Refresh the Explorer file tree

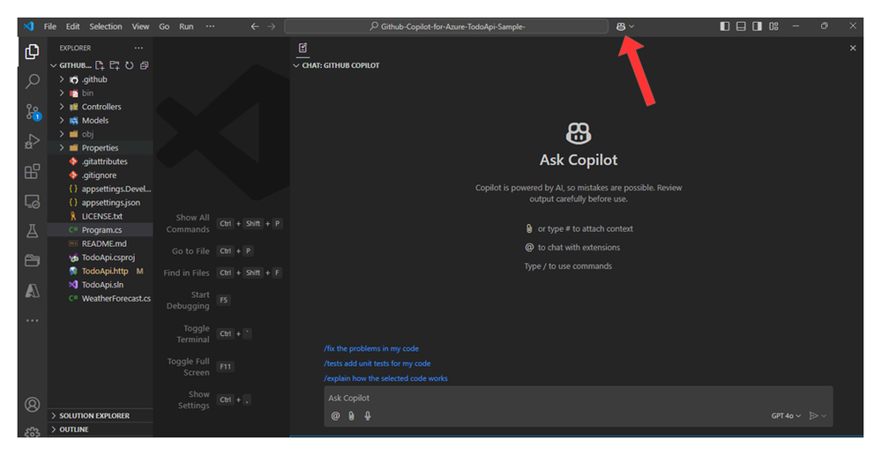pyautogui.click(x=130, y=65)
